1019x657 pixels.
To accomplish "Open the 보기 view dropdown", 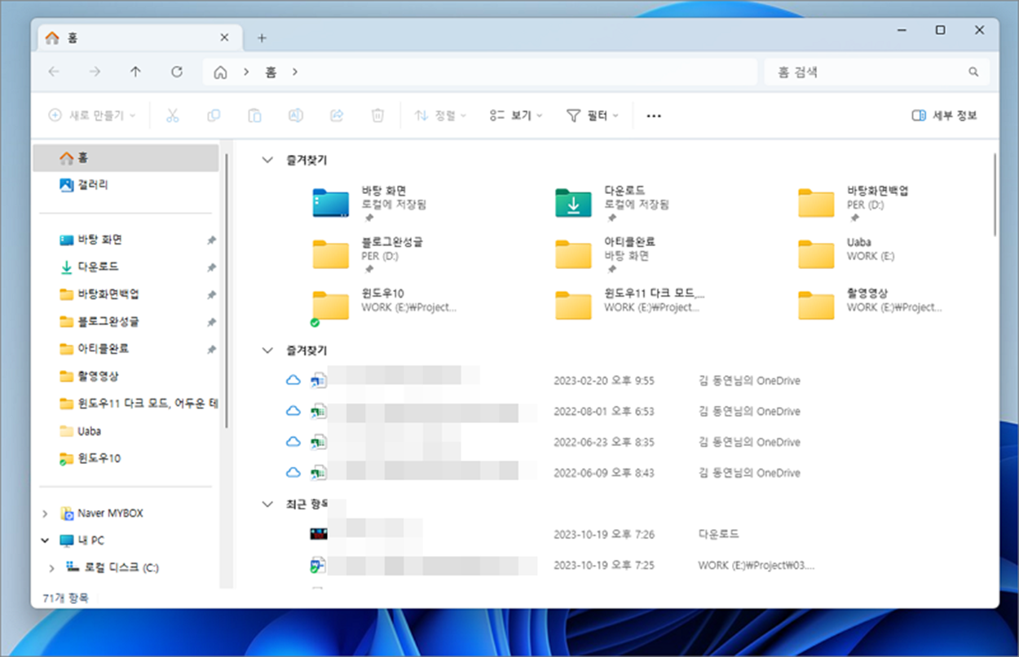I will [516, 116].
